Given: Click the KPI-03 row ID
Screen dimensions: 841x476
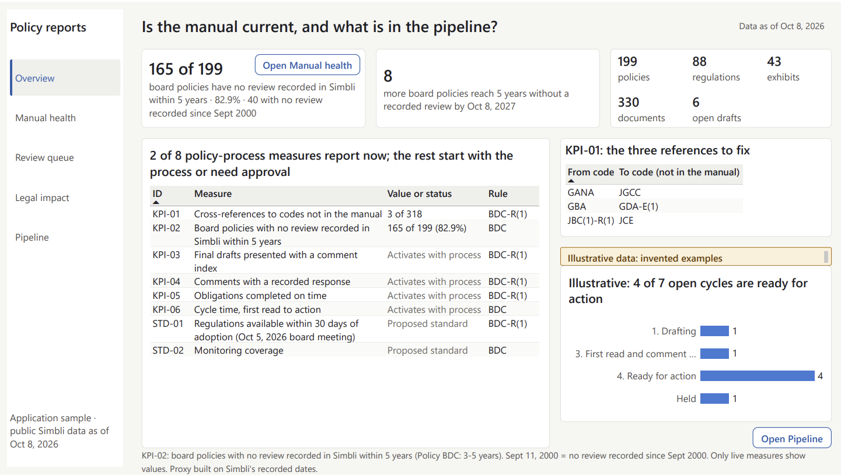Looking at the screenshot, I should click(x=166, y=255).
